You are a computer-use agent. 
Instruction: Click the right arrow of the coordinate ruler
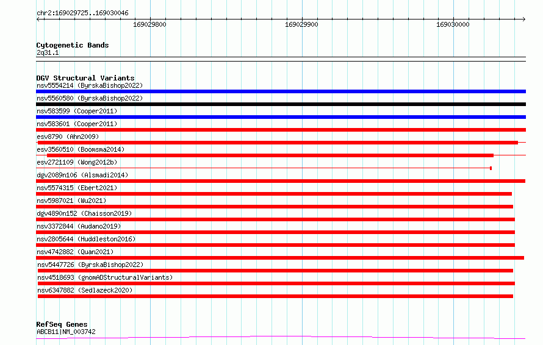[523, 20]
